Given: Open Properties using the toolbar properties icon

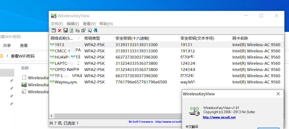Looking at the screenshot, I should click(83, 30).
